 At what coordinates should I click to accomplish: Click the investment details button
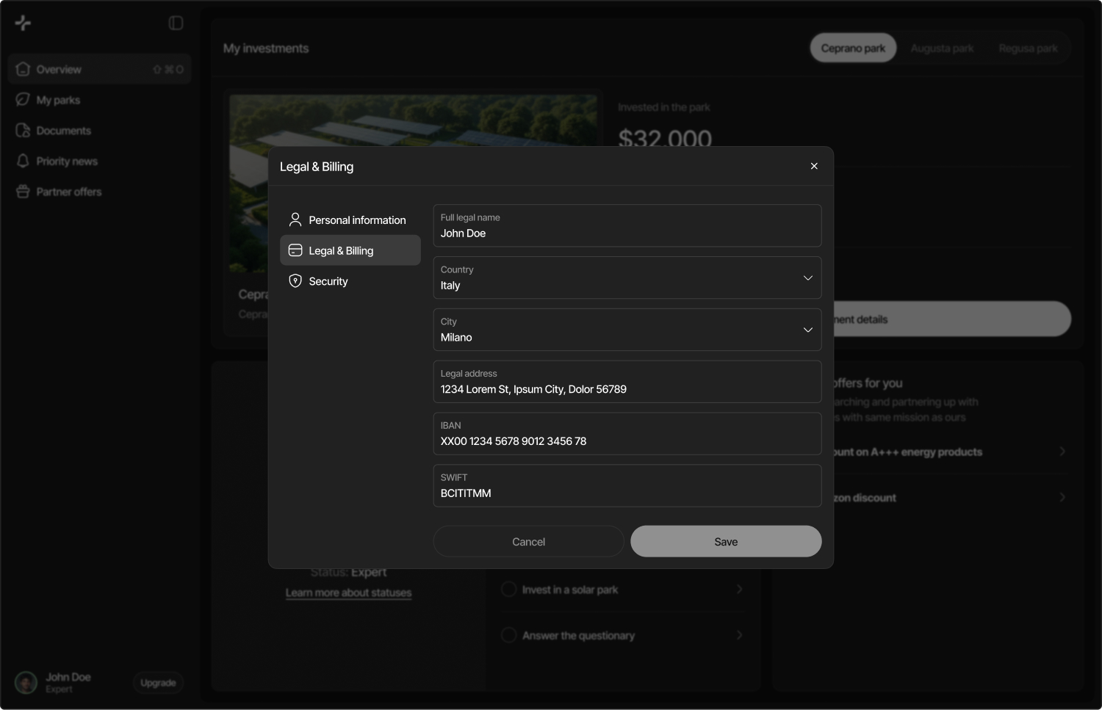pyautogui.click(x=952, y=319)
